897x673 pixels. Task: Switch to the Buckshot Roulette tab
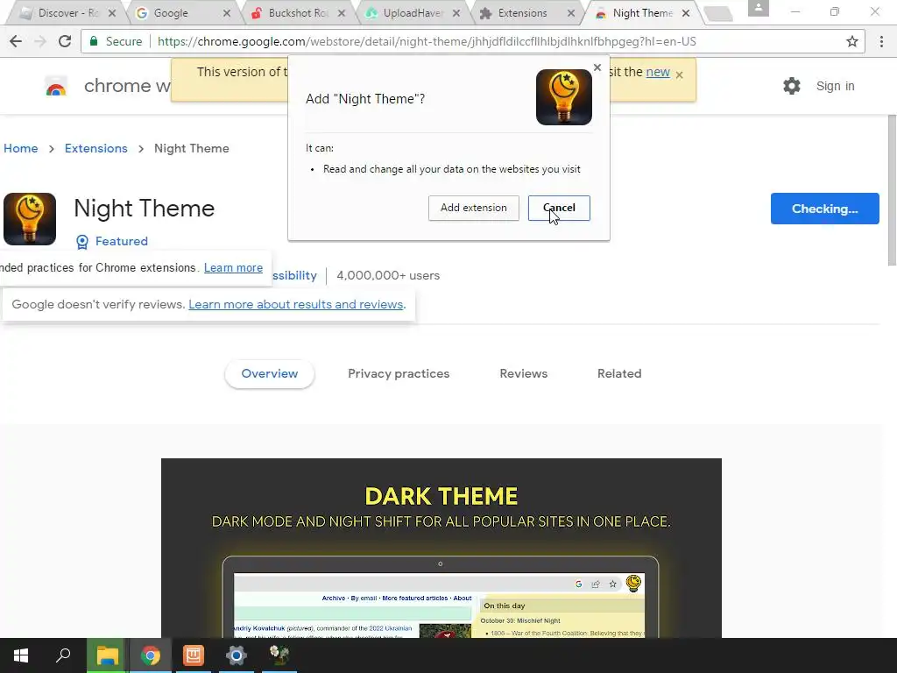pyautogui.click(x=298, y=12)
